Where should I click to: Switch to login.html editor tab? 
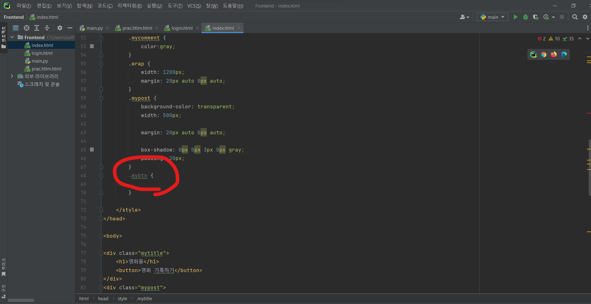coord(182,28)
